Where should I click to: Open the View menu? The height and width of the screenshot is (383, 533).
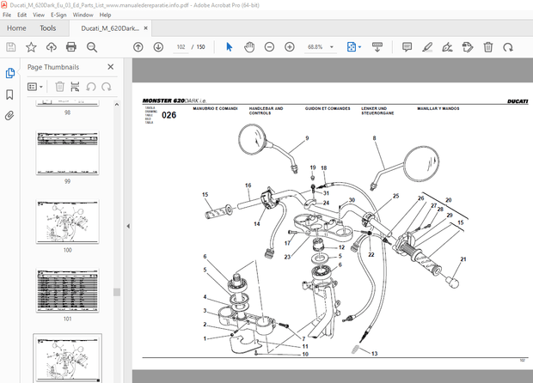point(39,15)
